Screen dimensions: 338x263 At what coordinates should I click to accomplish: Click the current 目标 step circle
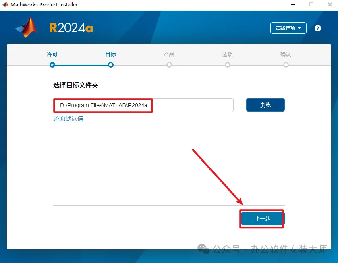111,65
